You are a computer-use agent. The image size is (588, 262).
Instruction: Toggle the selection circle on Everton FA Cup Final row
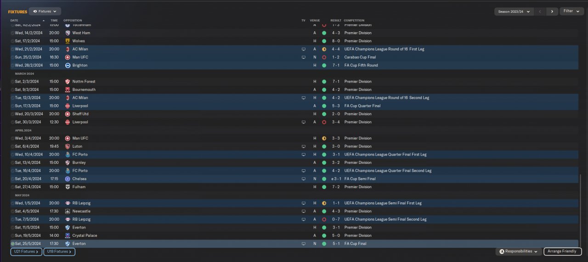pyautogui.click(x=12, y=244)
